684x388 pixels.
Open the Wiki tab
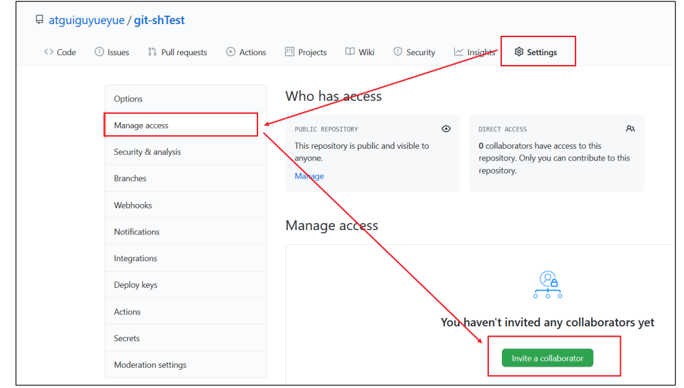pyautogui.click(x=360, y=52)
